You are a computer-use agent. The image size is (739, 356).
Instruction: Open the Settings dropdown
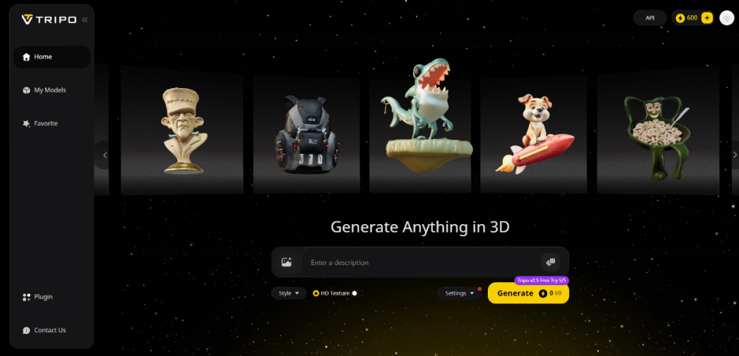coord(460,293)
